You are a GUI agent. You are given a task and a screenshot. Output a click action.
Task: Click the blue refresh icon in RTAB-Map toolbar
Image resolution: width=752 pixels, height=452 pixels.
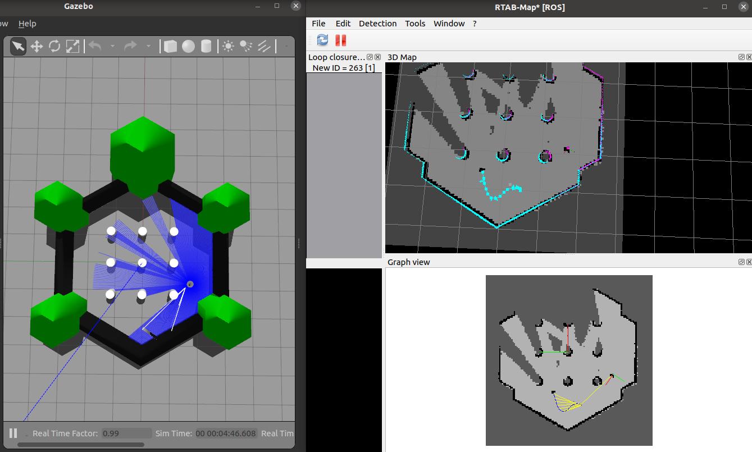point(322,40)
